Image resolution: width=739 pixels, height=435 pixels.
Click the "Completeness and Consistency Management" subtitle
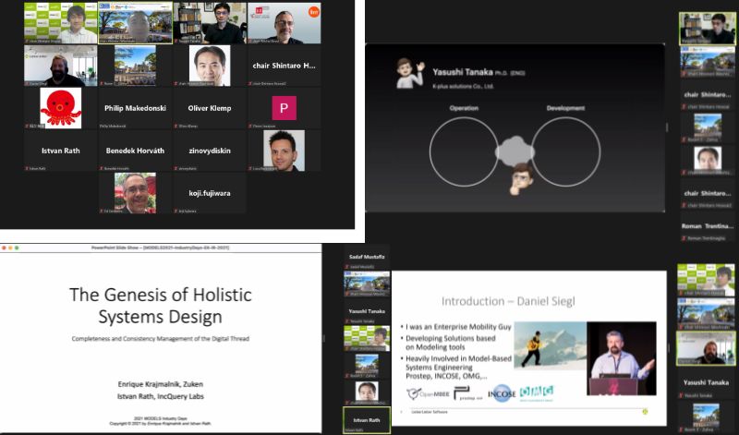coord(160,338)
